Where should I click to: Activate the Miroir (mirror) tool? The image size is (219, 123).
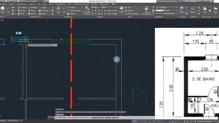(x=32, y=11)
